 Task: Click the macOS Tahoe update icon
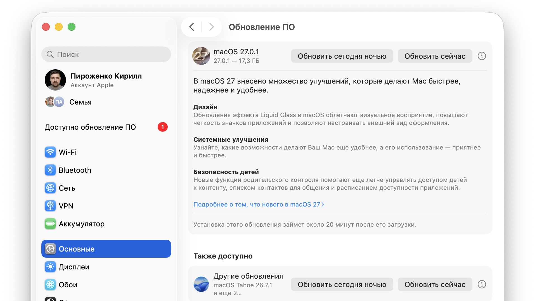tap(201, 284)
